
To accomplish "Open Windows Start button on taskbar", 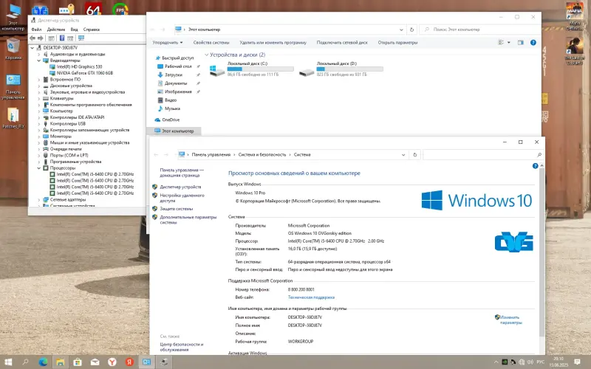I will [8, 362].
